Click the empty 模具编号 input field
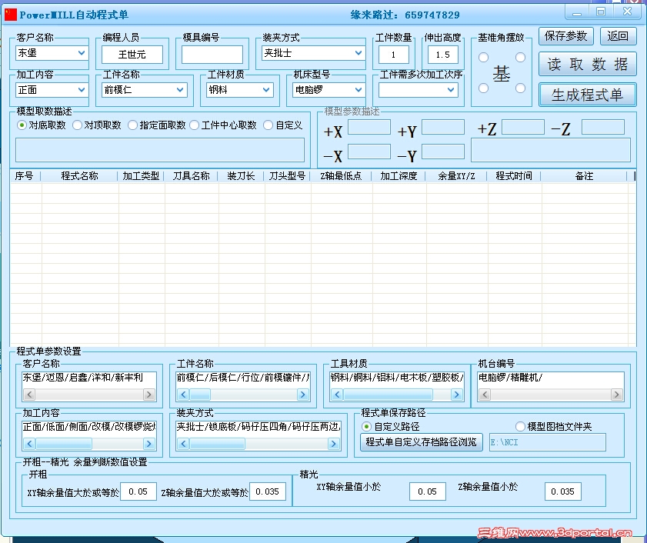The image size is (647, 543). (x=212, y=55)
